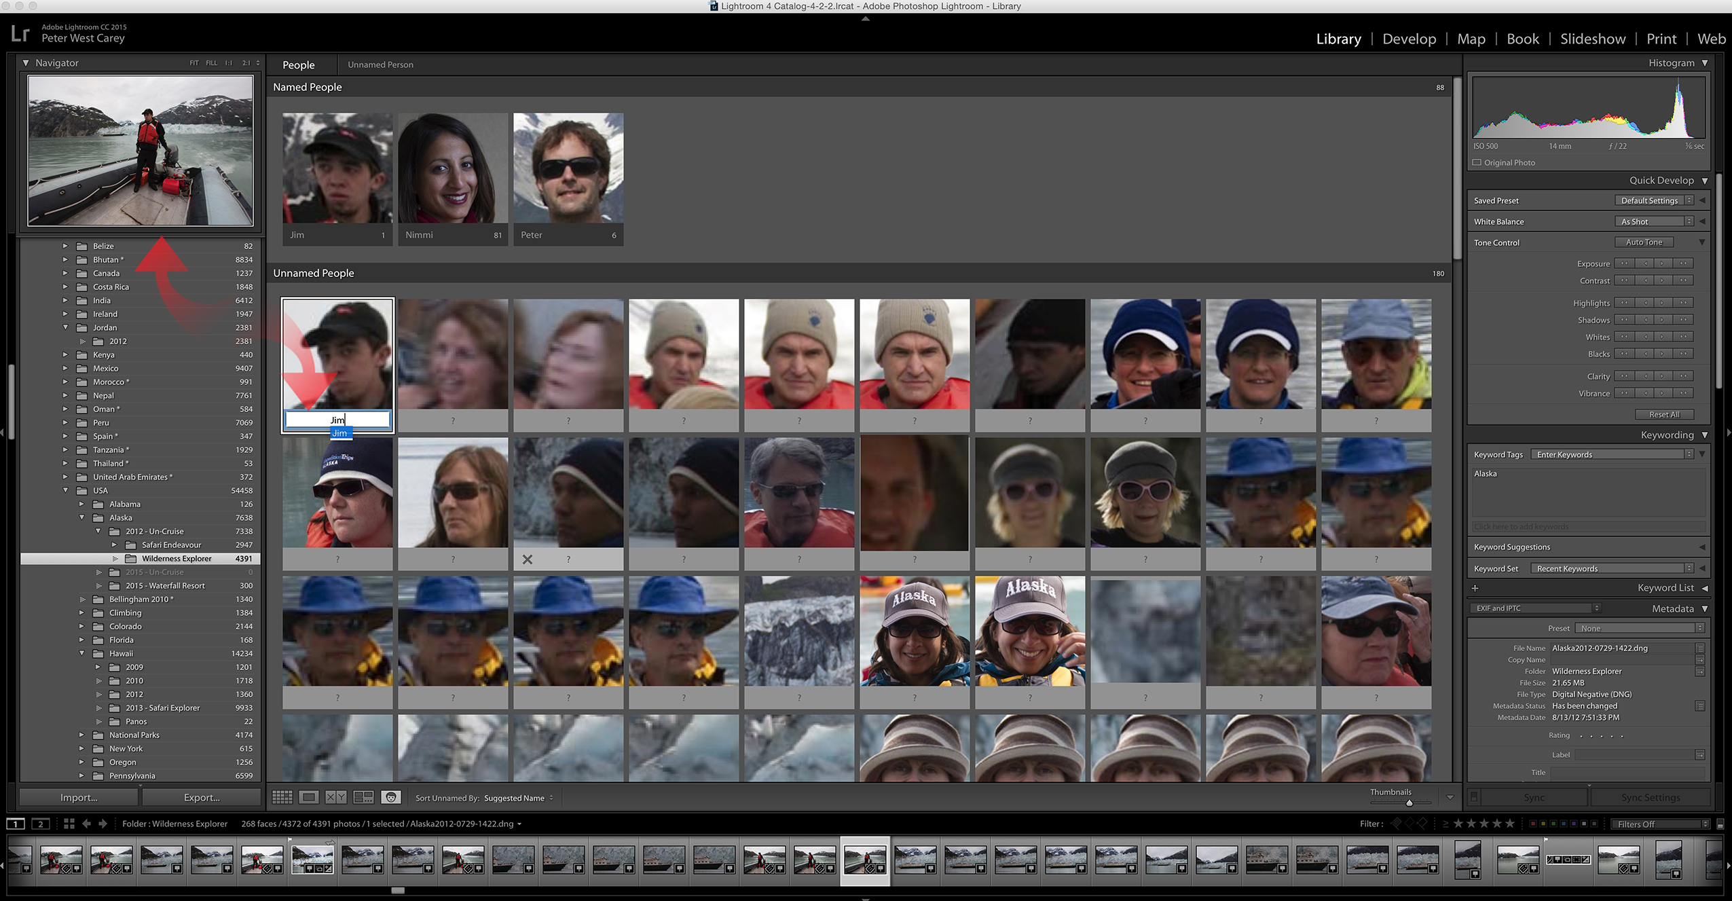
Task: Switch to Compare view (XY icon)
Action: (336, 797)
